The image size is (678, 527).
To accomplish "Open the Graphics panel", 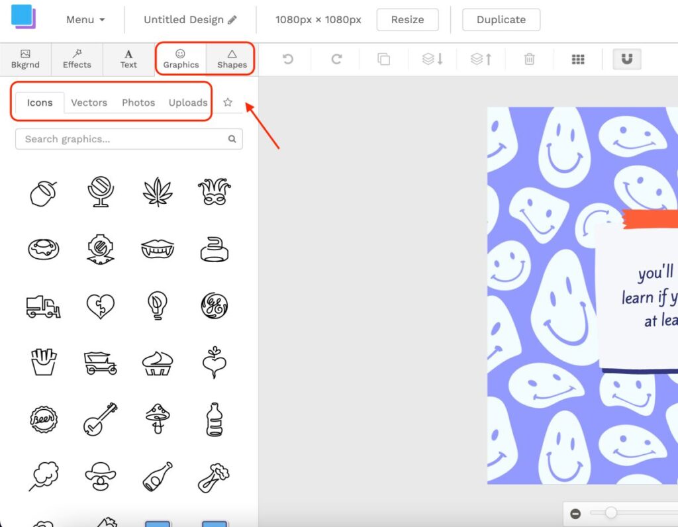I will 181,59.
